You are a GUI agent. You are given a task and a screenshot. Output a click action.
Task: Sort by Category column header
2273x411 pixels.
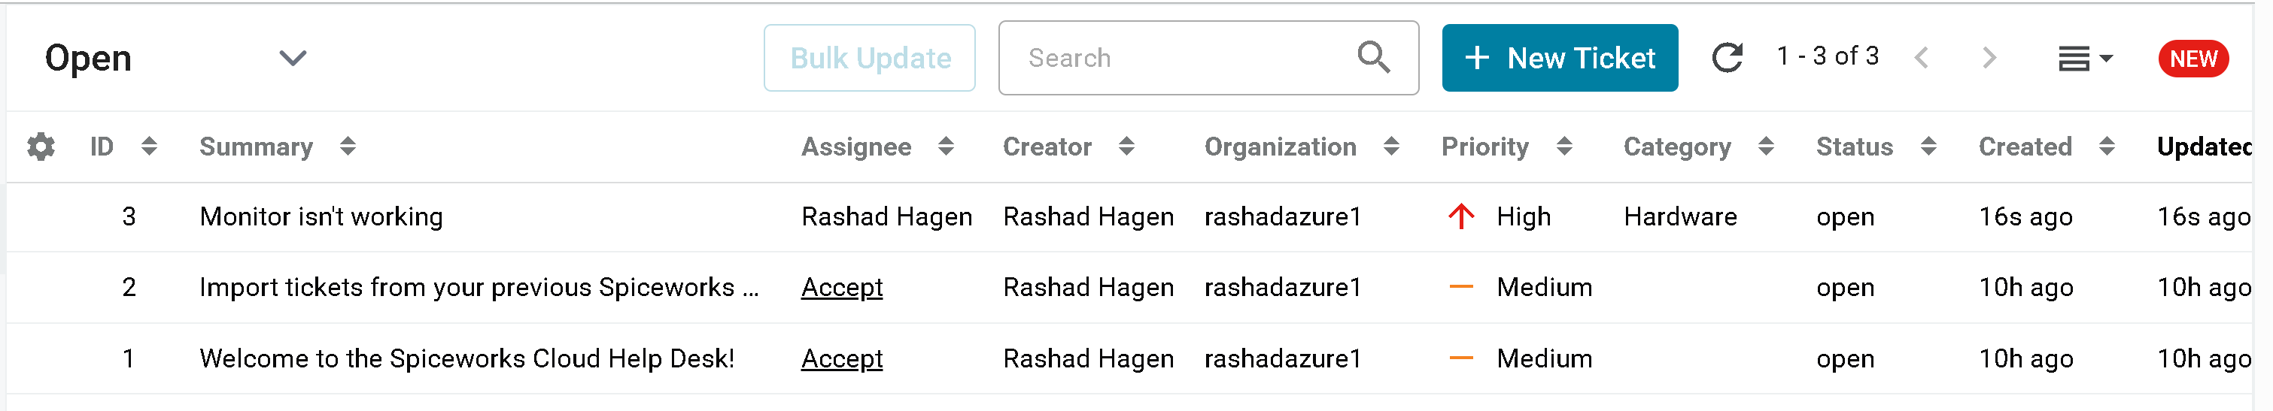(1676, 147)
